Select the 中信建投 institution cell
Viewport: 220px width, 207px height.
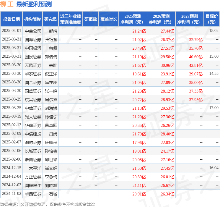[x=33, y=134]
